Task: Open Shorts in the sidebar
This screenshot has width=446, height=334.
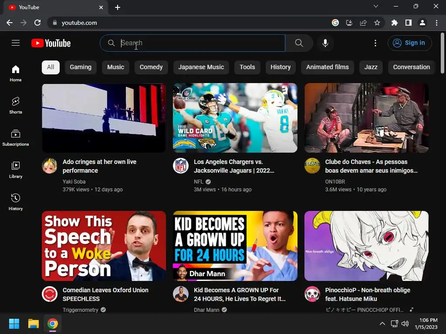Action: pyautogui.click(x=16, y=105)
